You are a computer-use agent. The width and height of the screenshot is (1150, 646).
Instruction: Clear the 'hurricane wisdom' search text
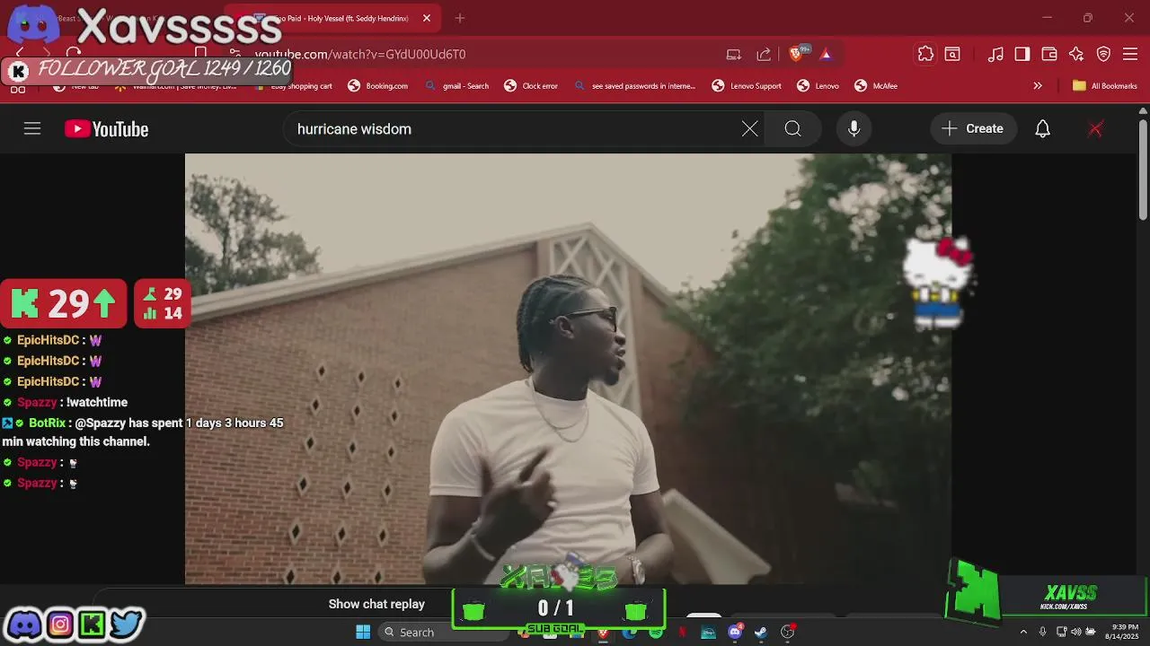pyautogui.click(x=749, y=129)
